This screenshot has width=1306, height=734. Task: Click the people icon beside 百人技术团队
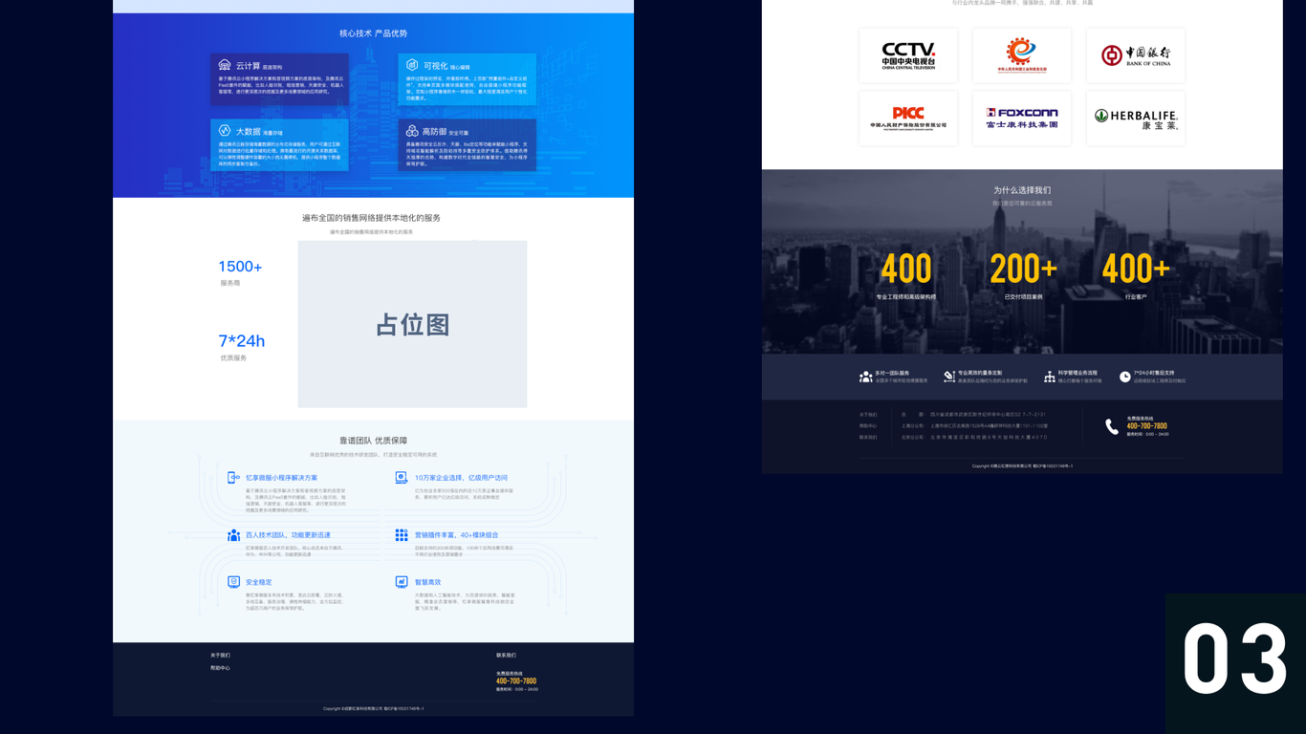tap(233, 535)
